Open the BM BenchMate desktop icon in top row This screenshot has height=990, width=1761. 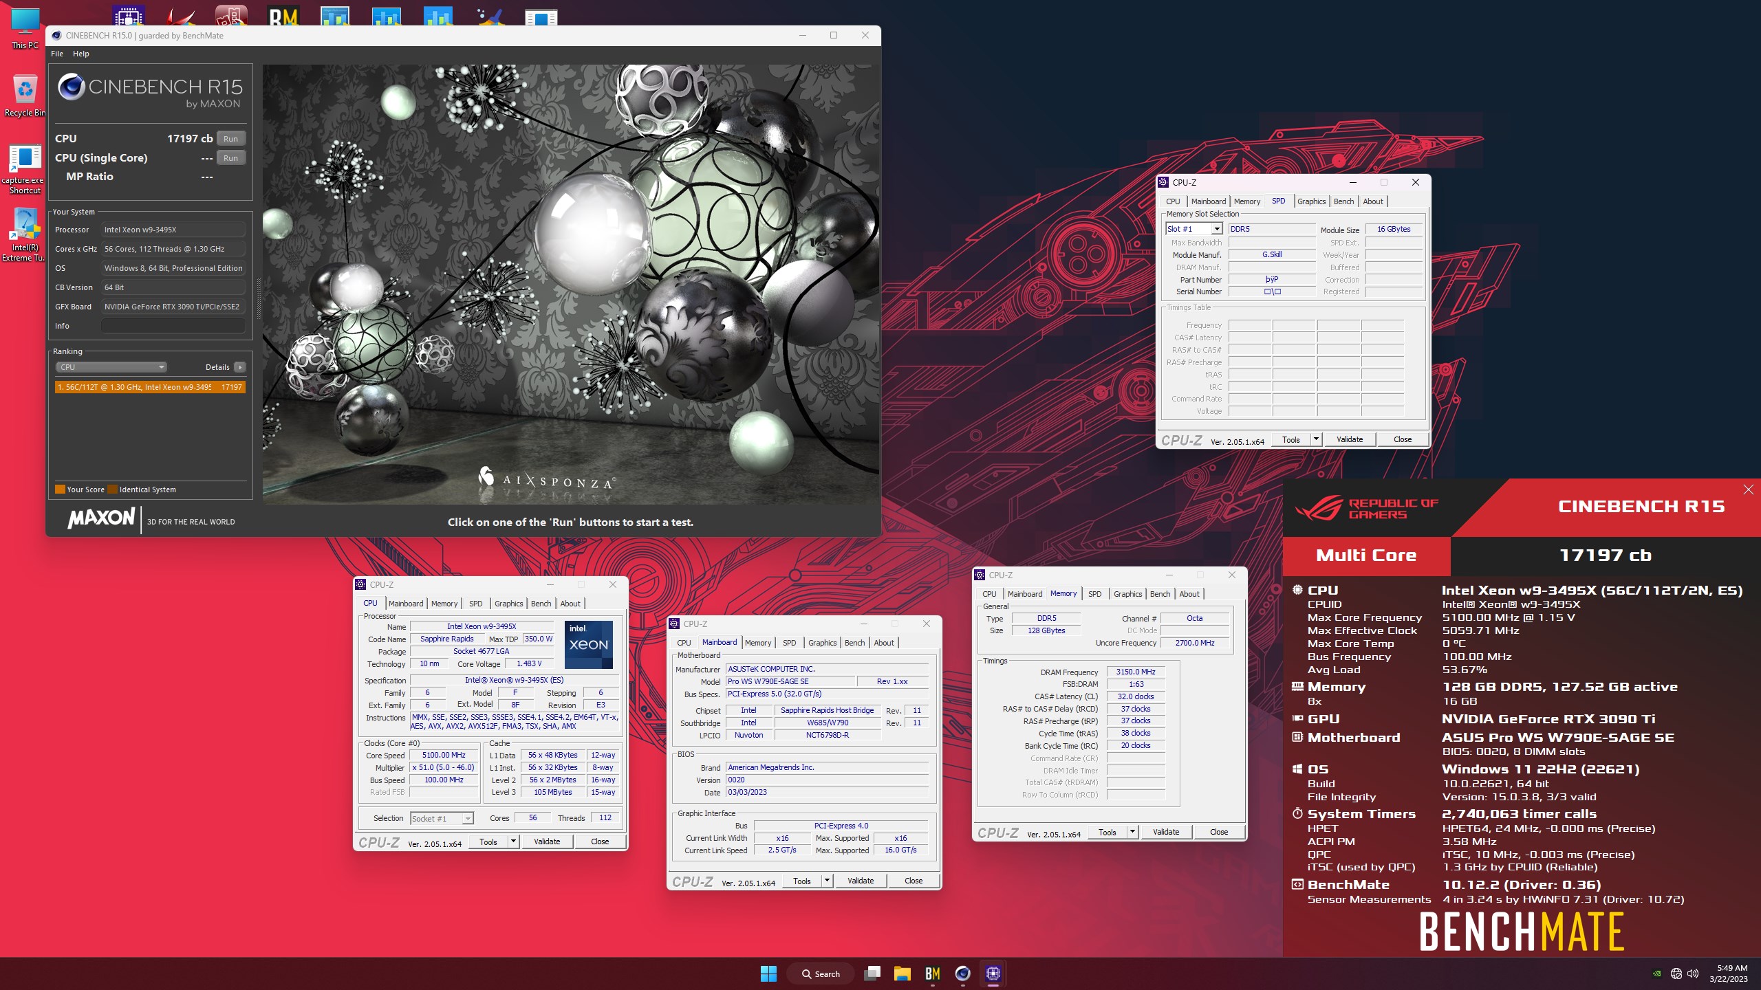[x=283, y=15]
